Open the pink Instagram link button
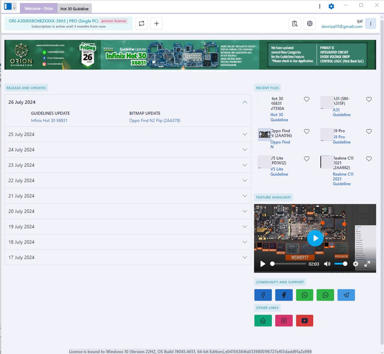Image resolution: width=384 pixels, height=354 pixels. click(x=284, y=320)
